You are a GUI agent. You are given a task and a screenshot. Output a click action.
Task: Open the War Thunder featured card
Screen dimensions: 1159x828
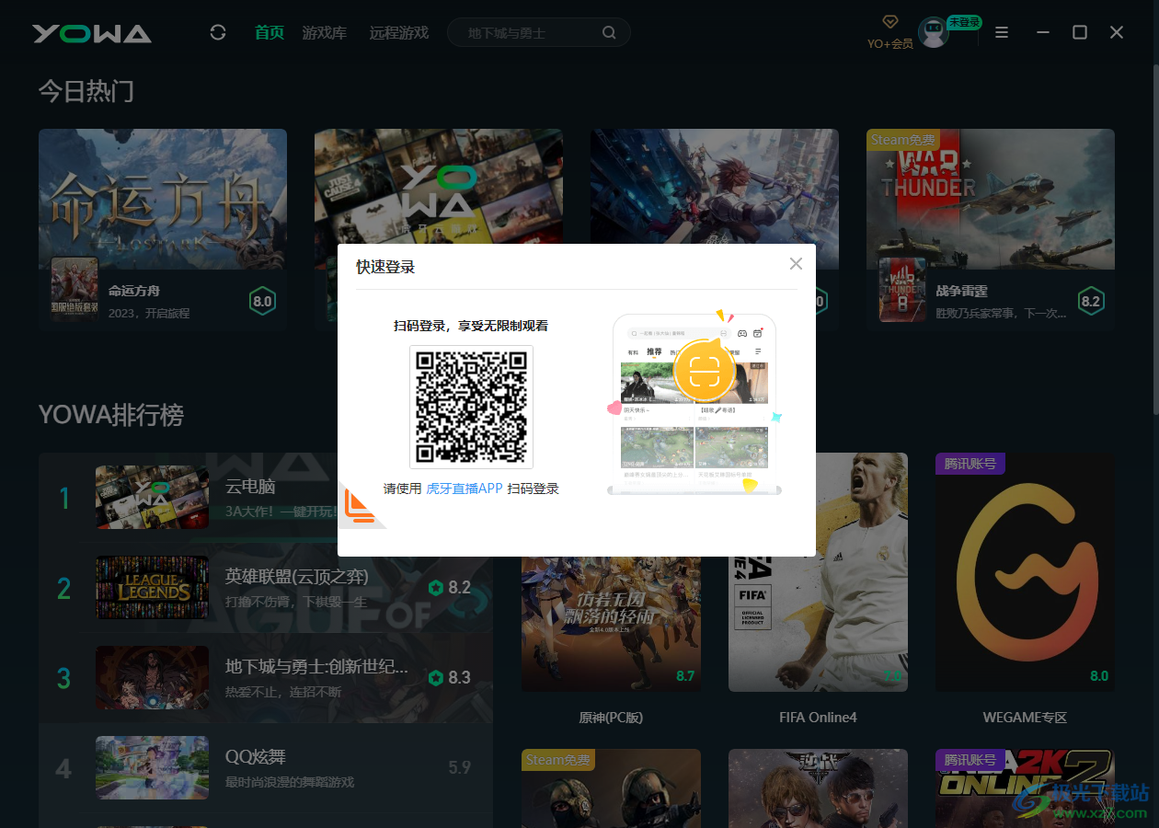[x=991, y=230]
